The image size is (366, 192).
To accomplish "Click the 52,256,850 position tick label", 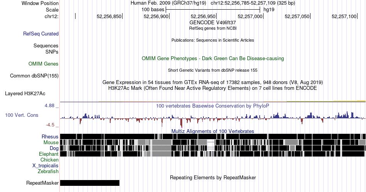I will [109, 16].
